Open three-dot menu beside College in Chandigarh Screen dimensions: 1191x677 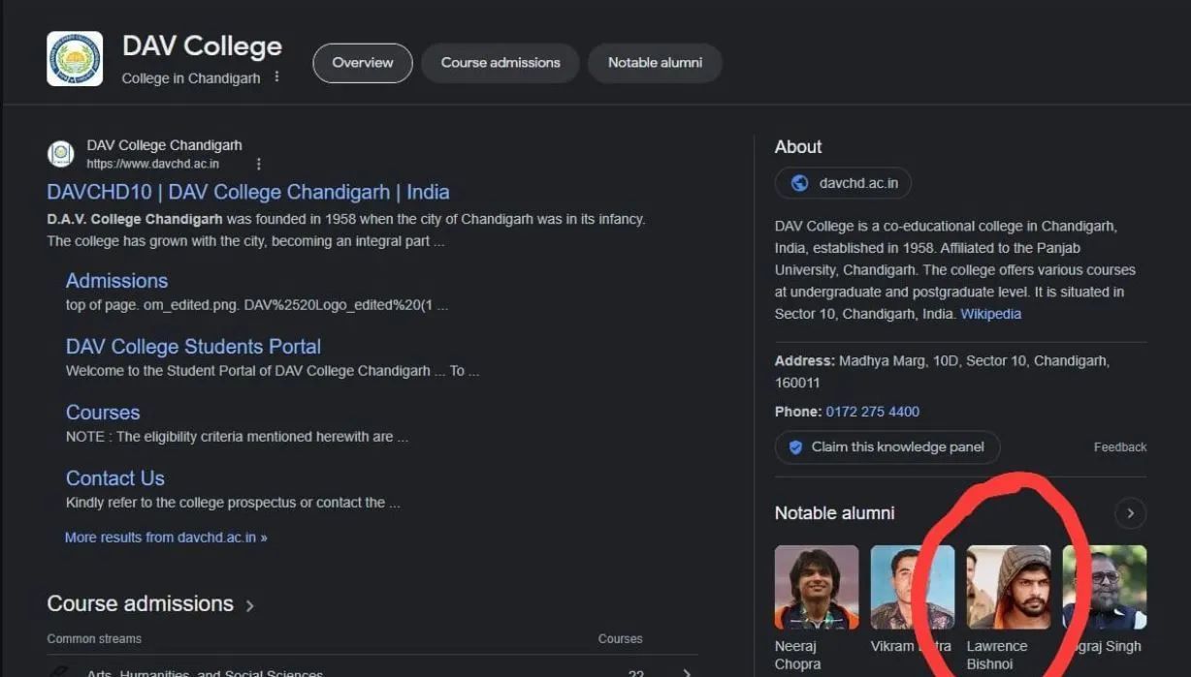coord(276,77)
